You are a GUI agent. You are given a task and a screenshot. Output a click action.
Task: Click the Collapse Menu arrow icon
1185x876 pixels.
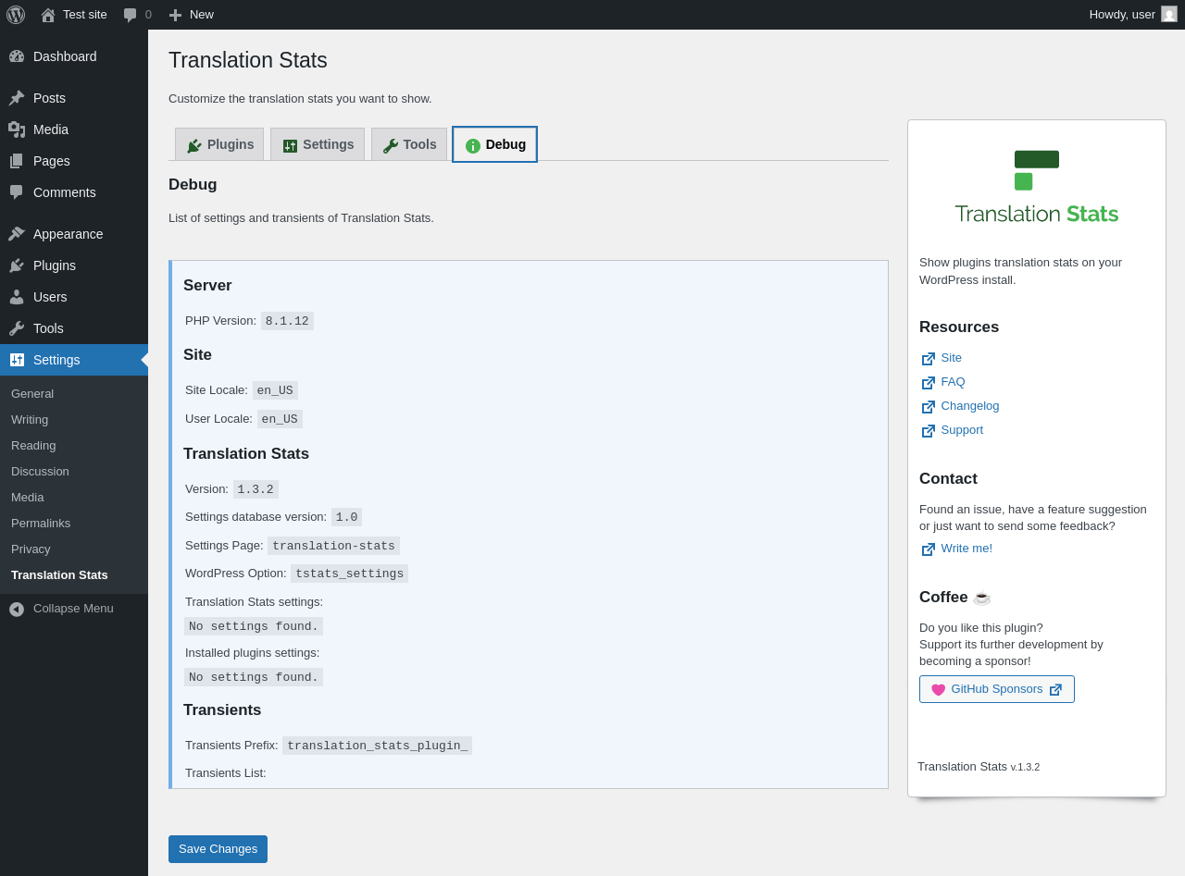click(17, 609)
